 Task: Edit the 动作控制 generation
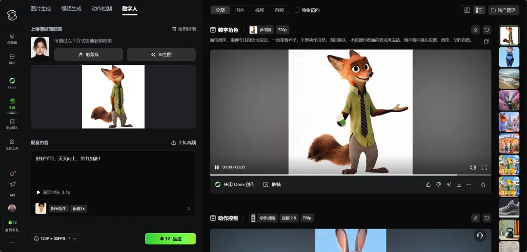(476, 218)
